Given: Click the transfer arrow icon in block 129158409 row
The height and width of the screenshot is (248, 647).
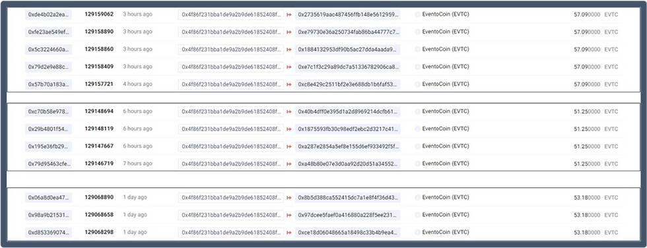Looking at the screenshot, I should coord(289,67).
